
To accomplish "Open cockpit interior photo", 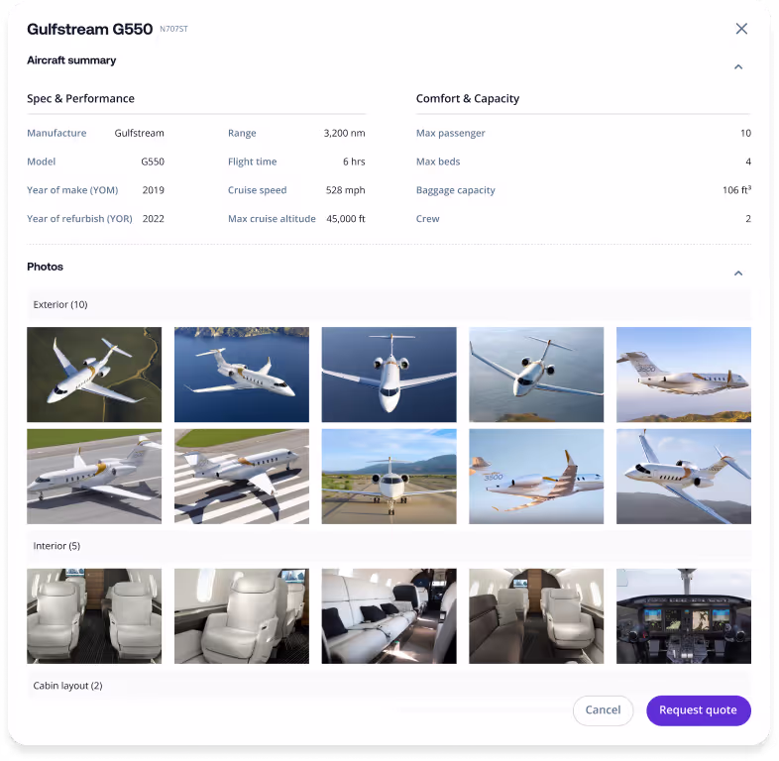I will tap(684, 616).
